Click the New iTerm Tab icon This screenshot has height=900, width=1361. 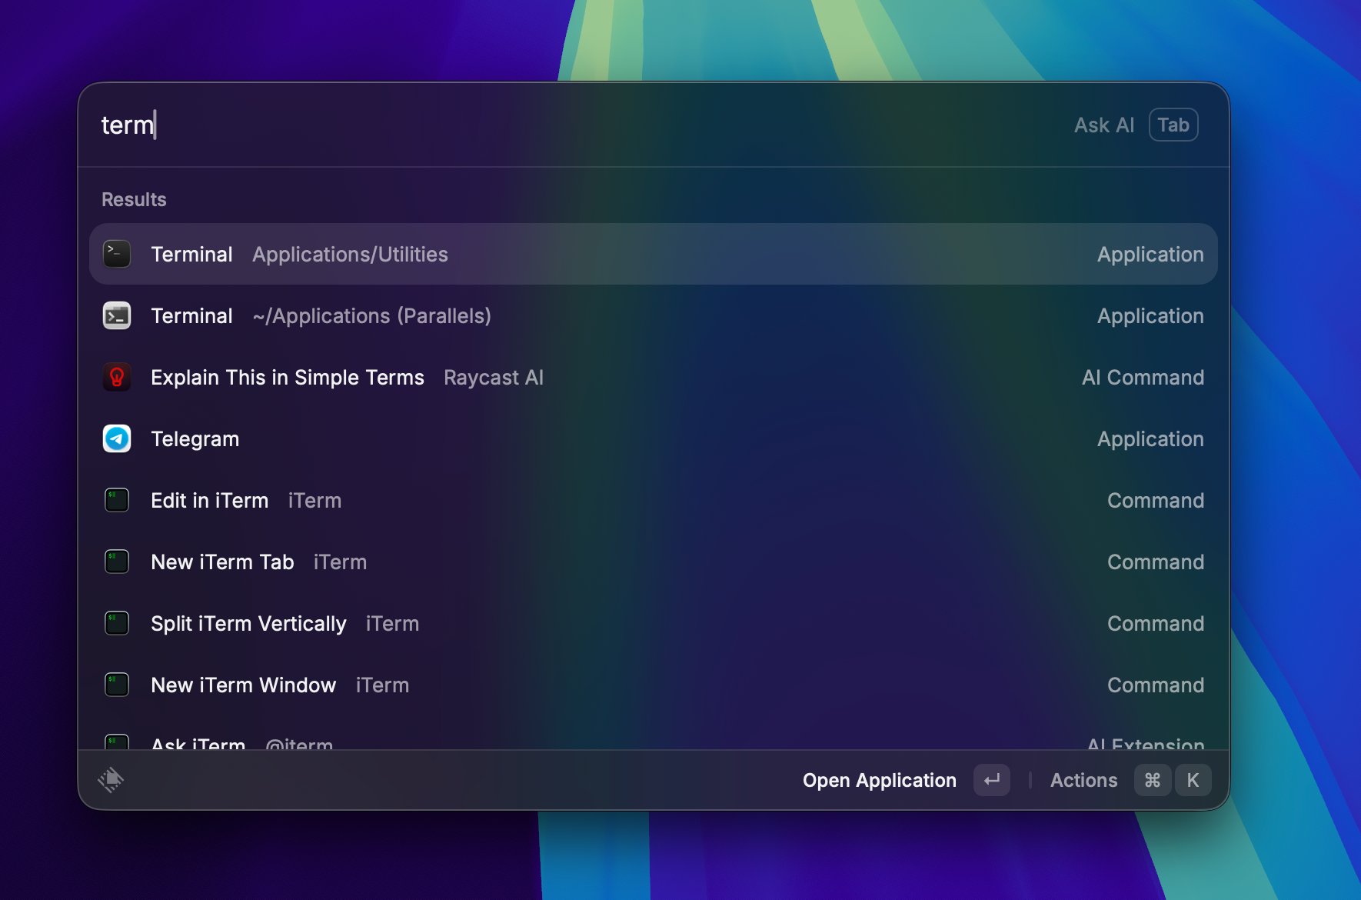(117, 562)
